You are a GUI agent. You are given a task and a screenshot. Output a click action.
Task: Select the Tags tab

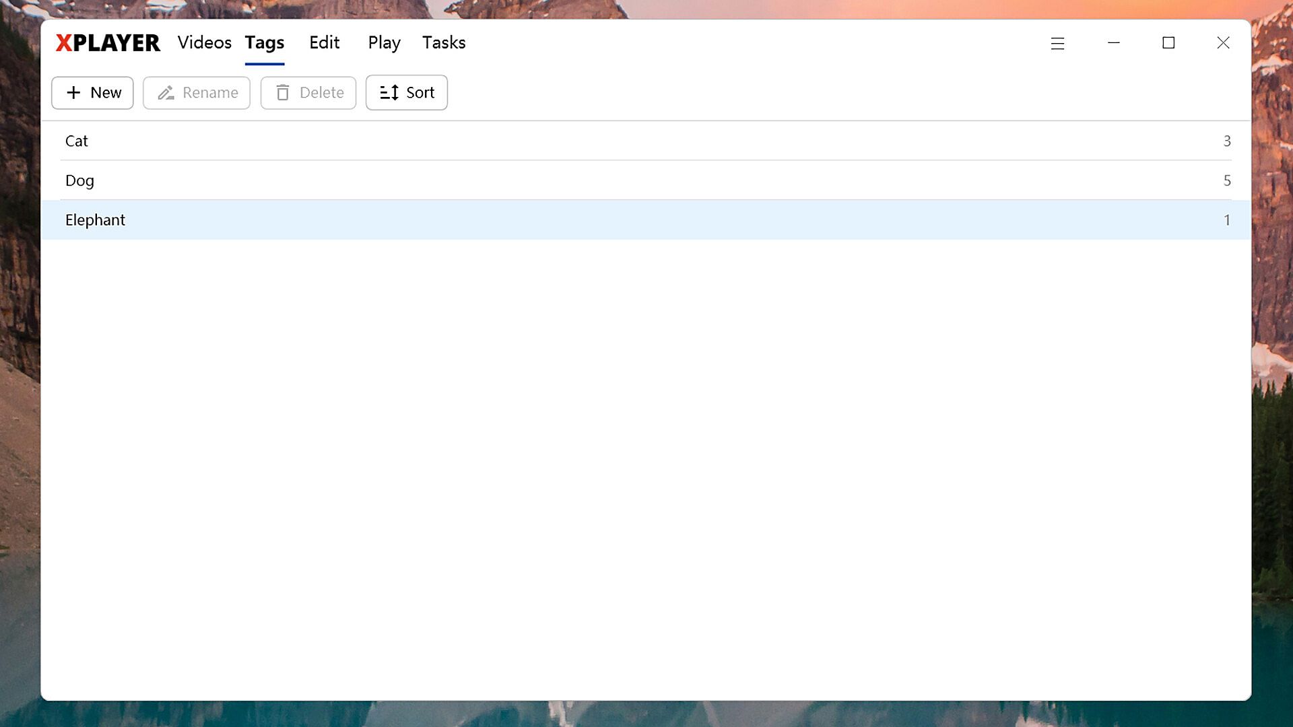pyautogui.click(x=264, y=42)
